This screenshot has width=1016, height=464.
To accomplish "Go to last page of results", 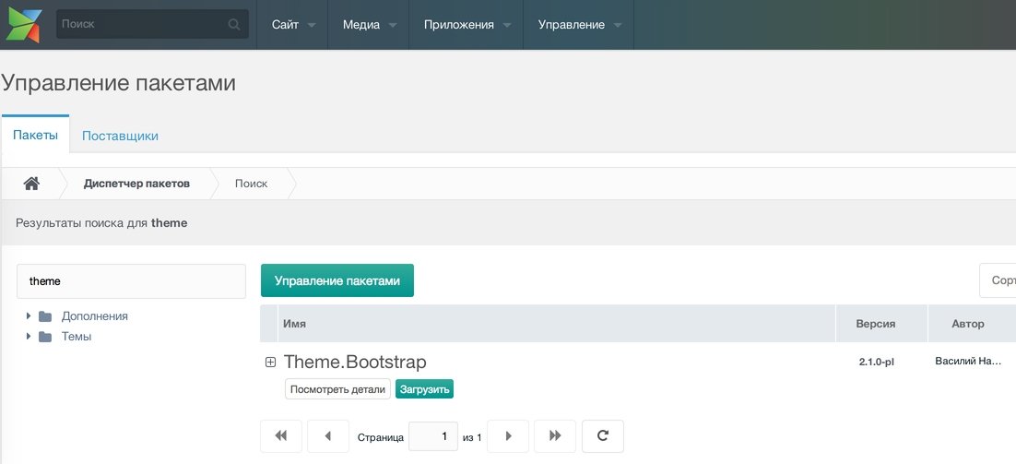I will coord(555,436).
